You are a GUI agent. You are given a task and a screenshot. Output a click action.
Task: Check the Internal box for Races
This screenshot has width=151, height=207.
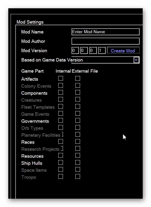[61, 141]
